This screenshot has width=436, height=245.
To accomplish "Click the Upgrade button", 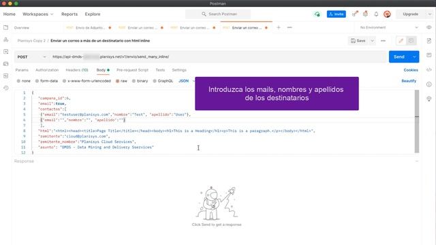I will [410, 14].
